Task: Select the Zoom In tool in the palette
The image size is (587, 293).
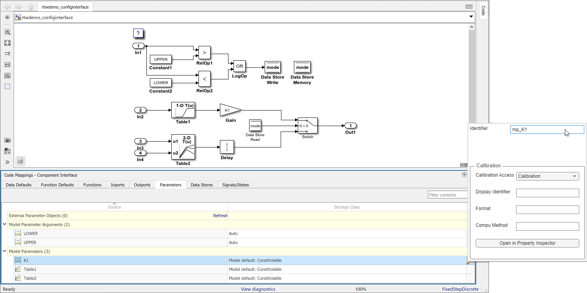Action: 7,32
